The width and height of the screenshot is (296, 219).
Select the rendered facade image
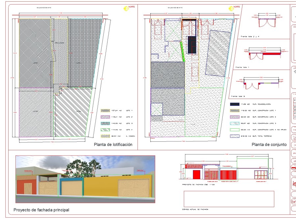pyautogui.click(x=85, y=179)
